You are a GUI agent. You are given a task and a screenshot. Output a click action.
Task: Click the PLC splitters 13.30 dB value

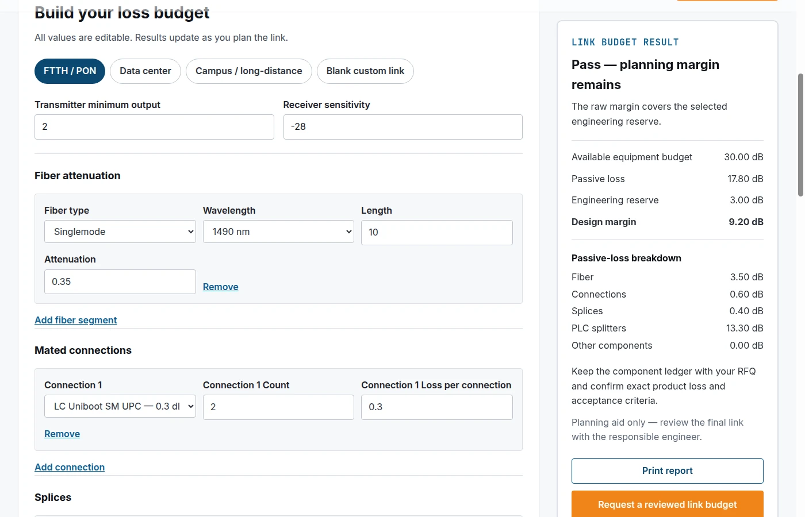(x=745, y=328)
